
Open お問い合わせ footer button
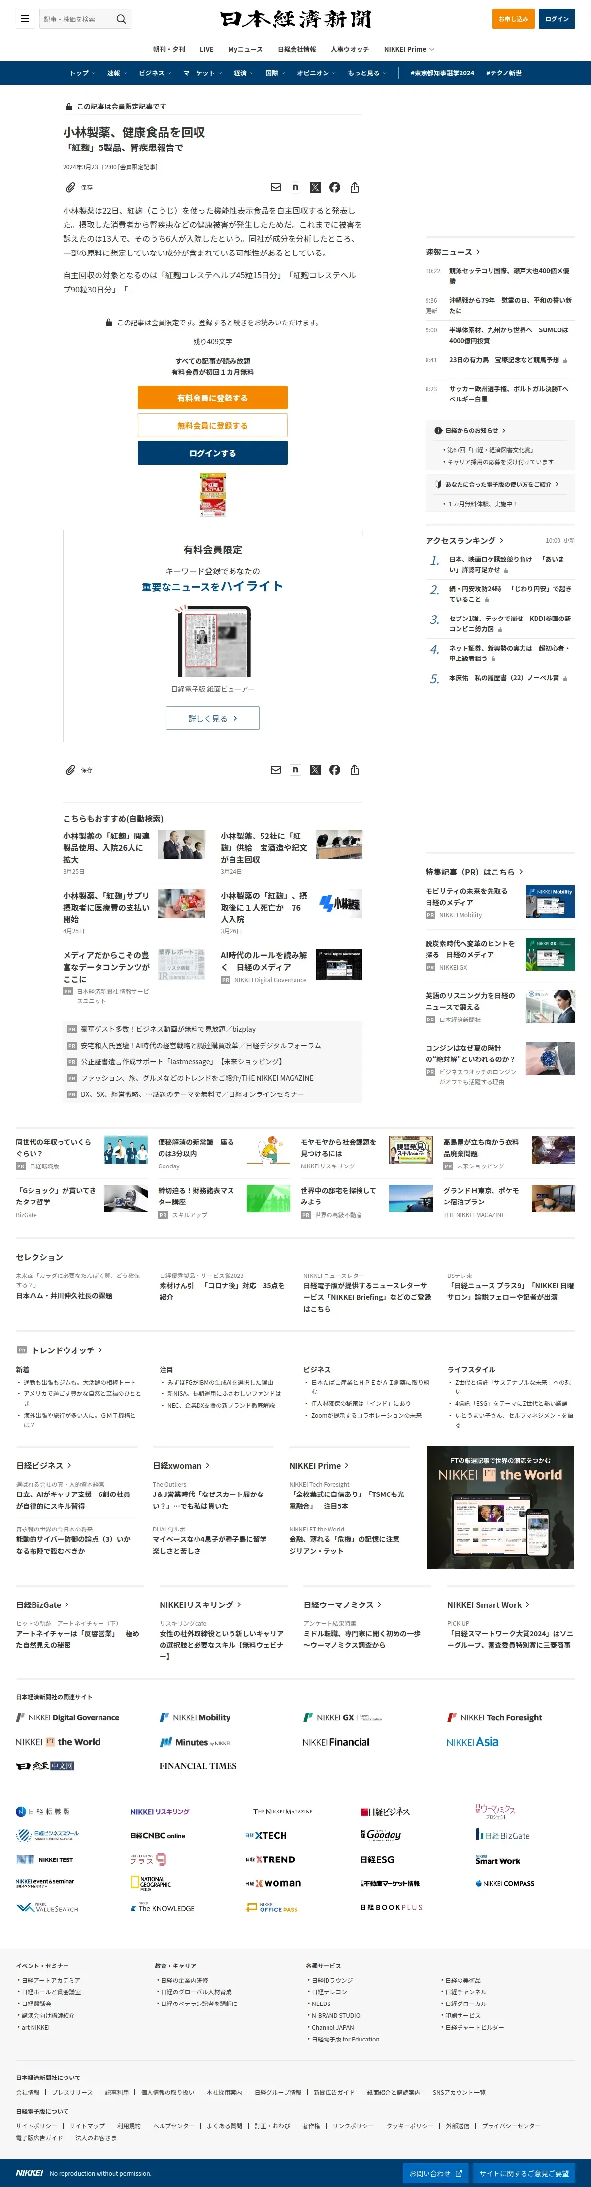point(436,2173)
